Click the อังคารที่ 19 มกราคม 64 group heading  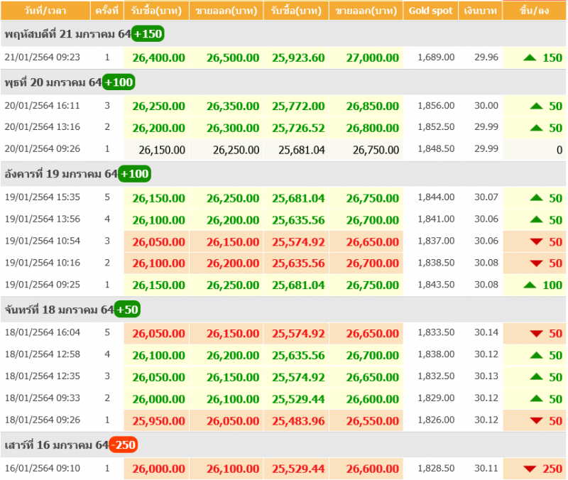pos(60,174)
